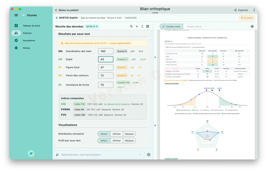Screen dimensions: 267x172
Task: Click Indices composites heading
Action: click(72, 98)
